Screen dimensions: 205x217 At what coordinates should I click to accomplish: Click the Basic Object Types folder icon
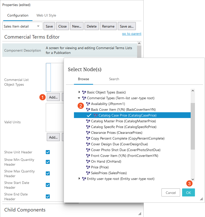pos(84,92)
